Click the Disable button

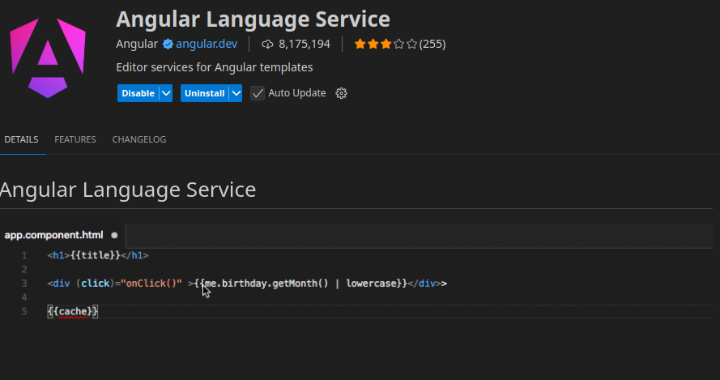pyautogui.click(x=138, y=93)
